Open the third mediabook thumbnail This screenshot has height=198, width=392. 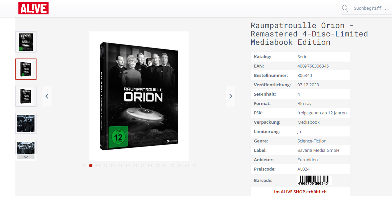pos(26,96)
